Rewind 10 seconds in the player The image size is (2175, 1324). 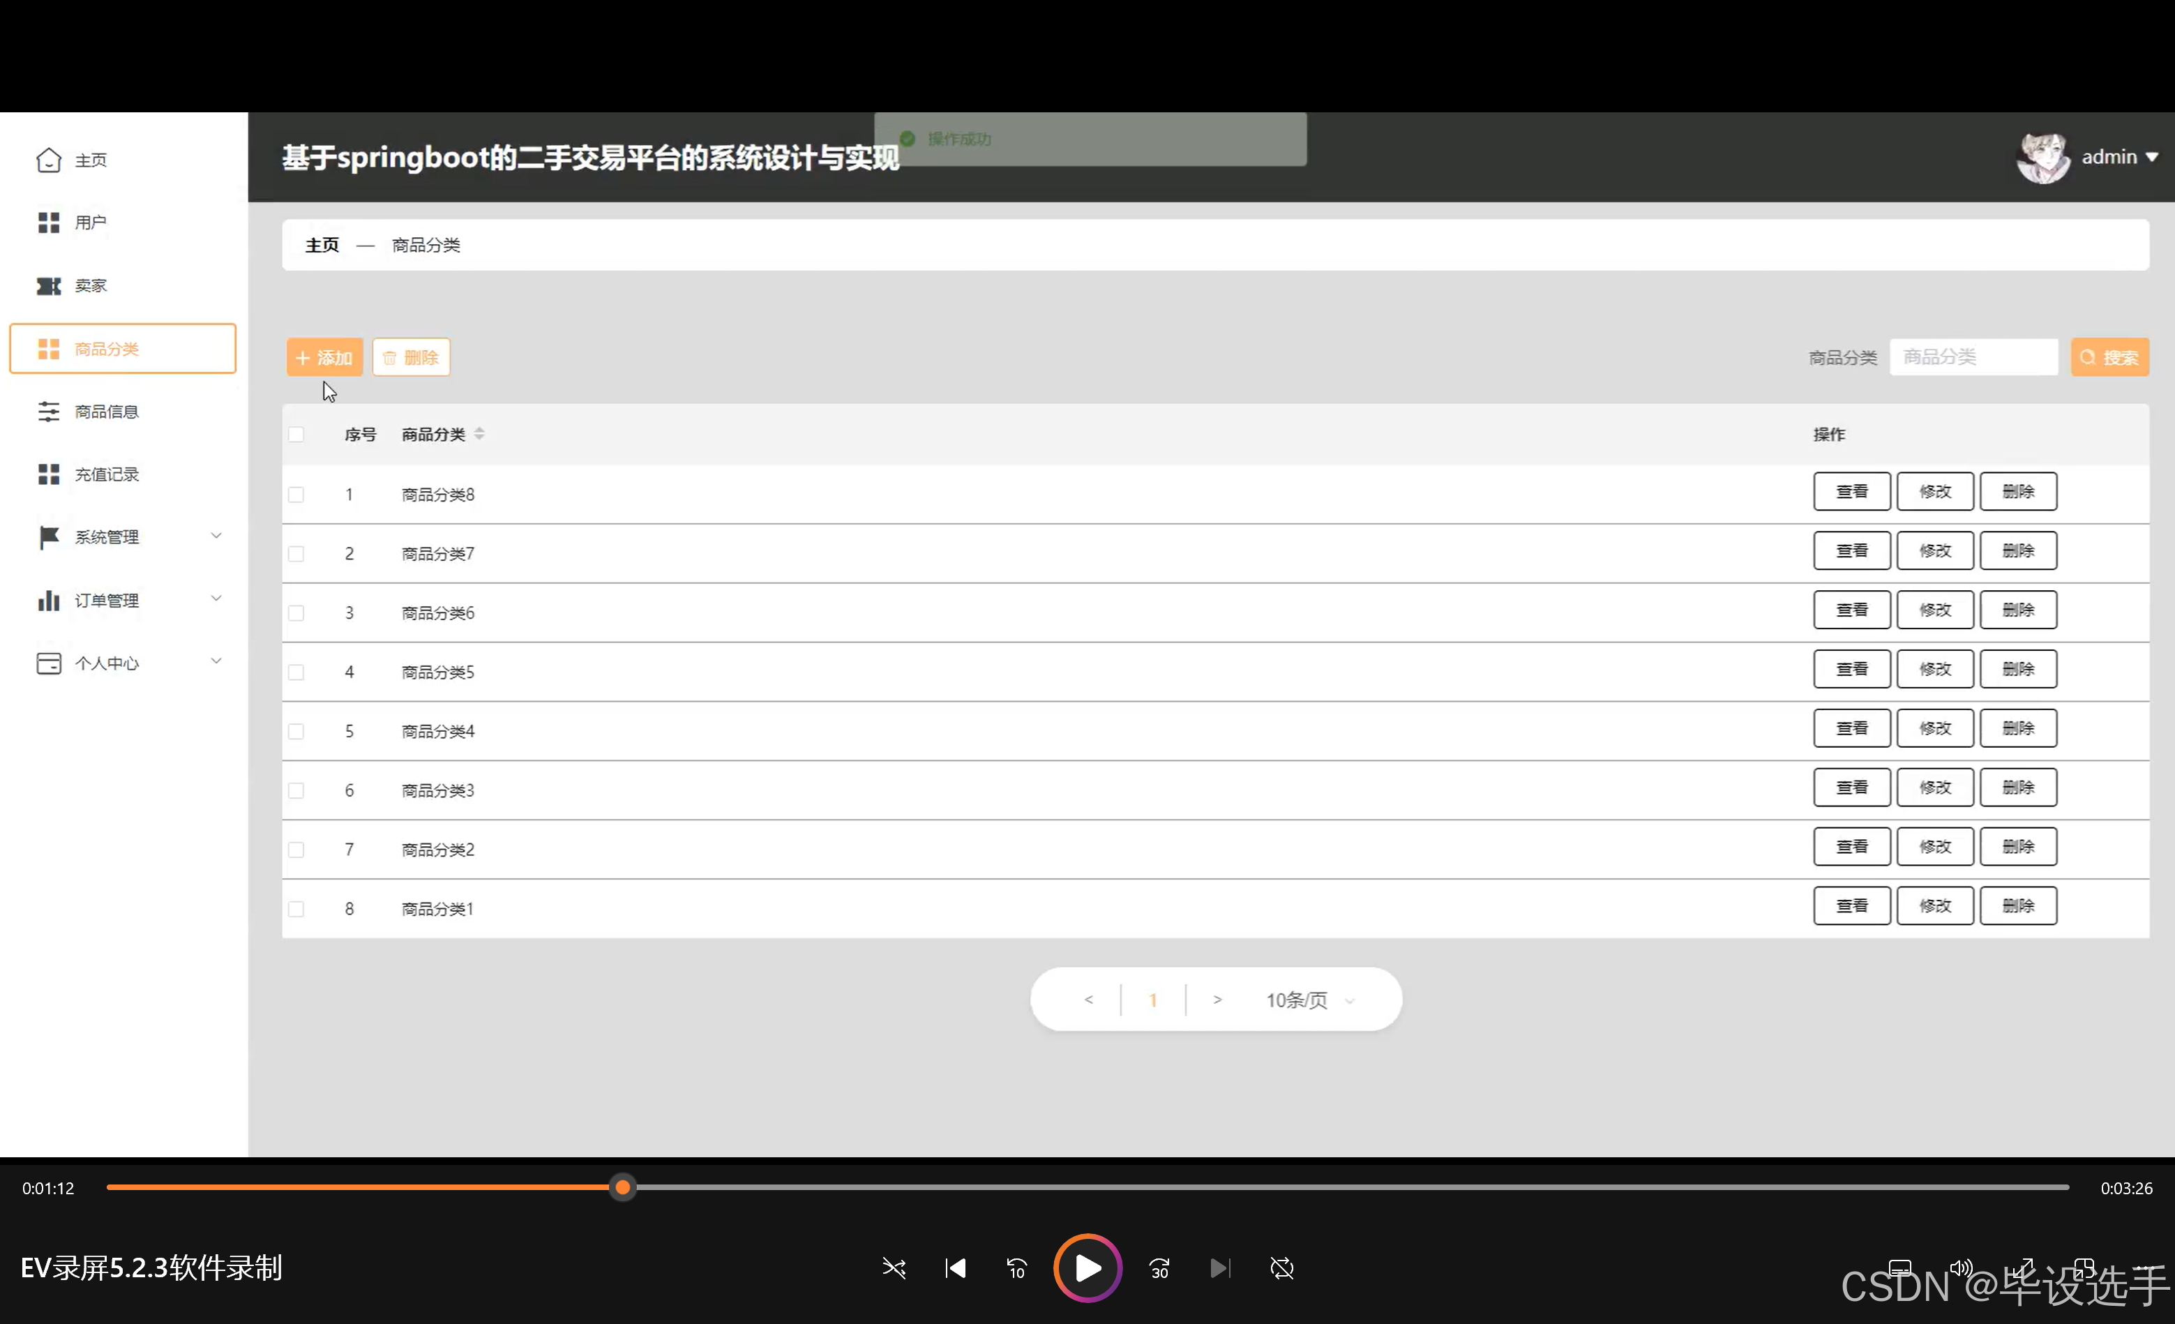click(1016, 1268)
